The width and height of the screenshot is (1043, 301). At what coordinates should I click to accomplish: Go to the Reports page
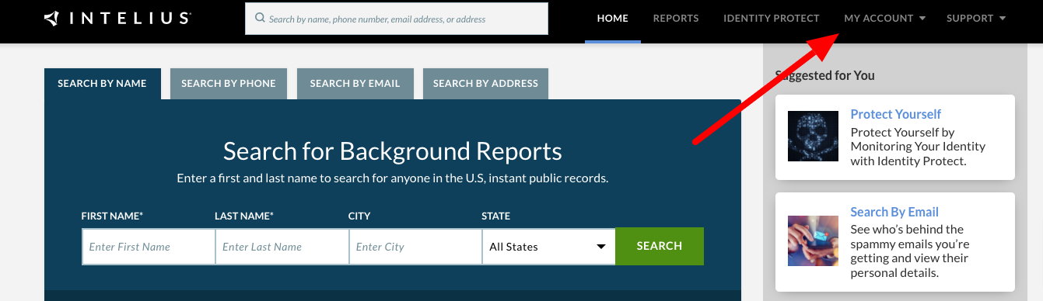click(x=676, y=19)
